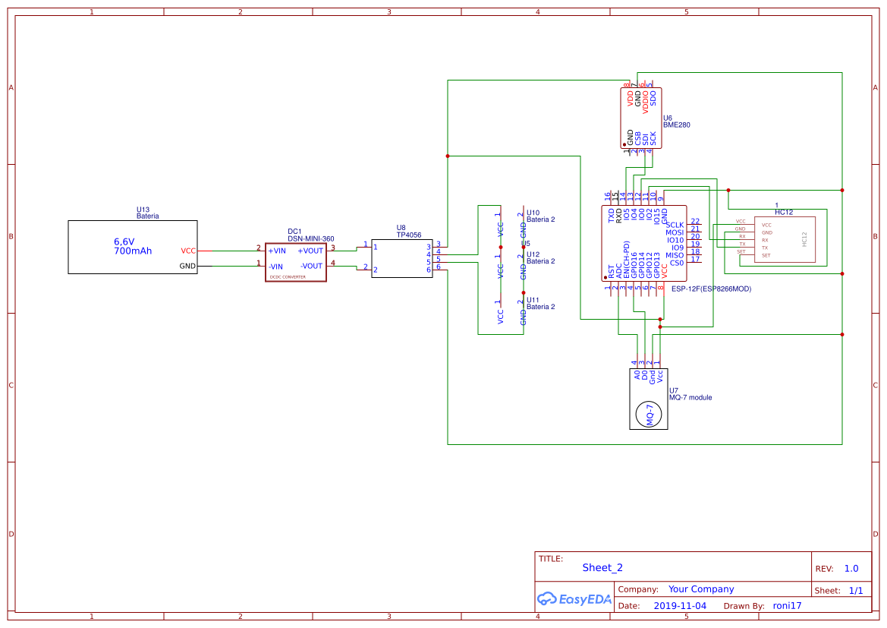This screenshot has width=887, height=628.
Task: Select the DSN-MINI-360 DCDC converter symbol
Action: click(x=295, y=260)
